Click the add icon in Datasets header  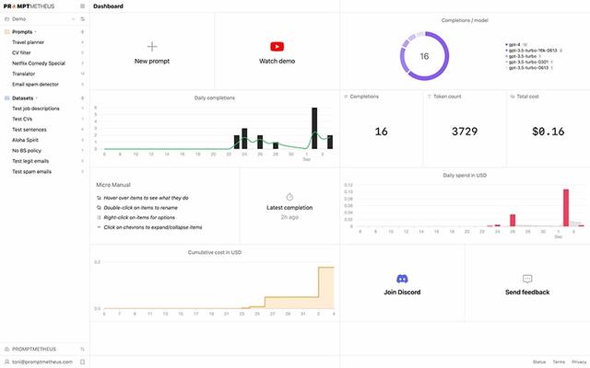click(82, 98)
